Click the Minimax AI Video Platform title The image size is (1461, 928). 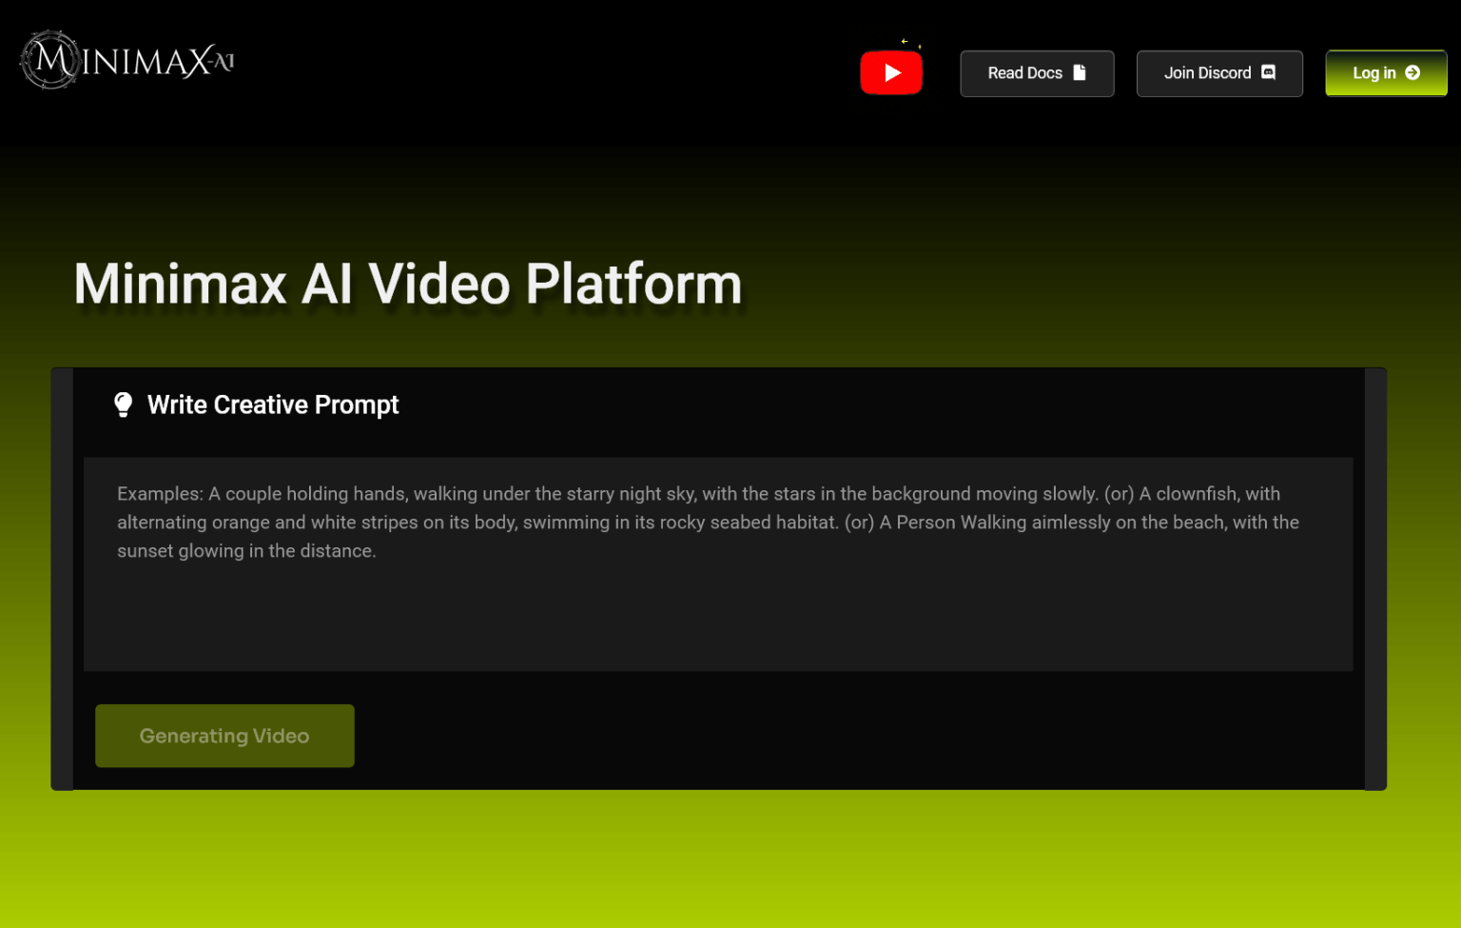click(407, 283)
